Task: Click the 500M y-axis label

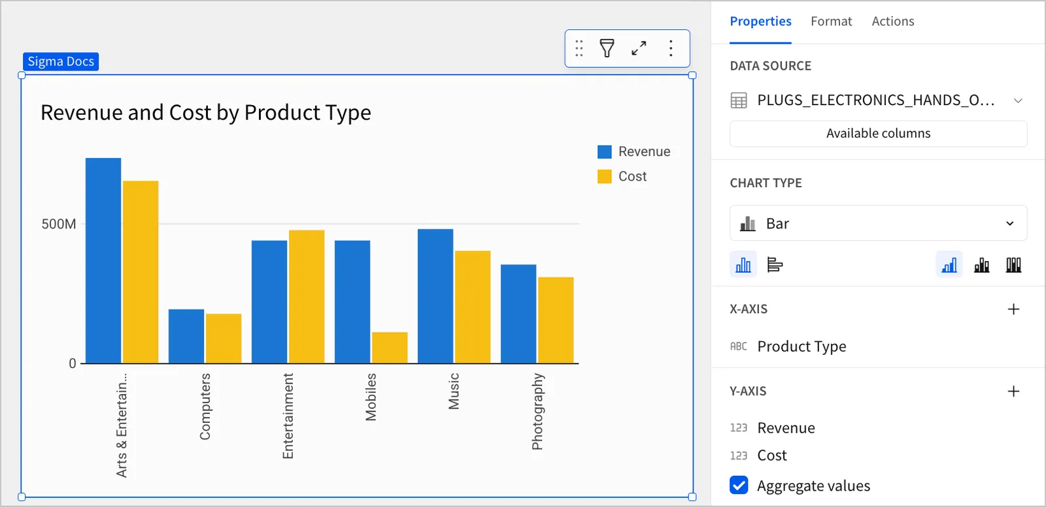Action: (x=59, y=224)
